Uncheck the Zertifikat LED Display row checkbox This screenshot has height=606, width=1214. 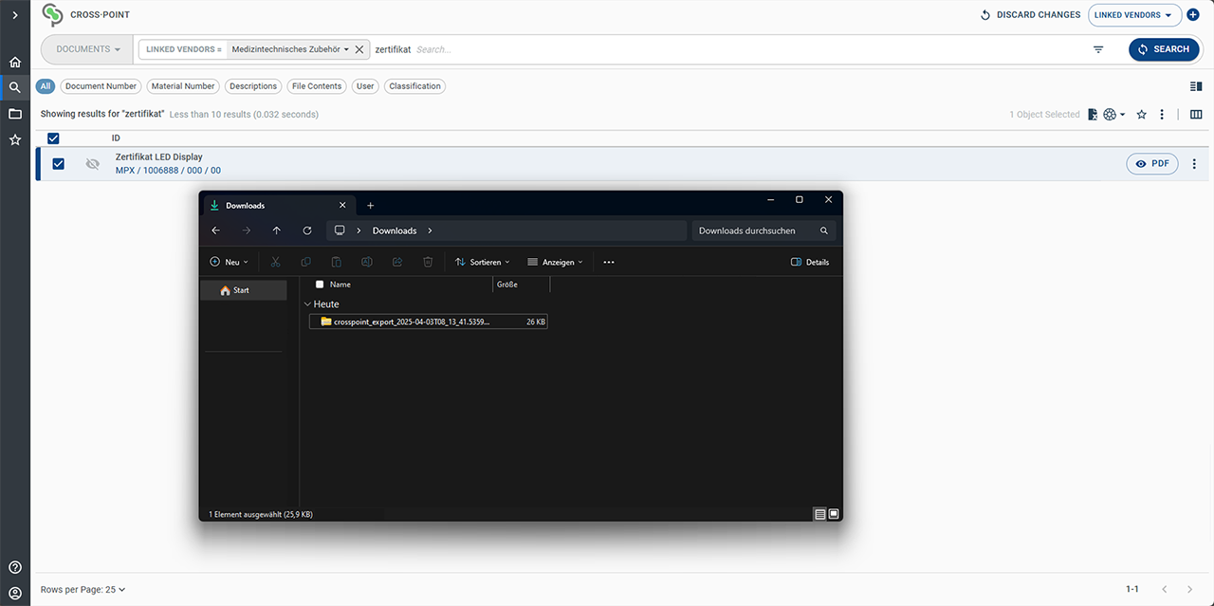(58, 163)
